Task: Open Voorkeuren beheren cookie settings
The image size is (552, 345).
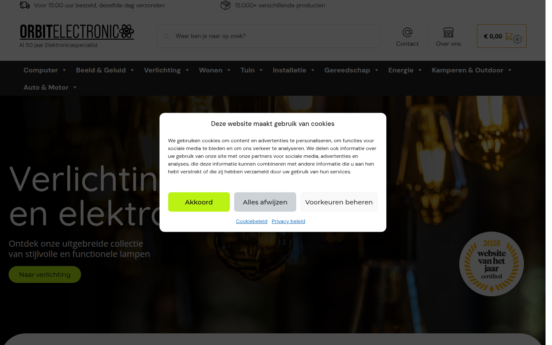Action: point(339,202)
